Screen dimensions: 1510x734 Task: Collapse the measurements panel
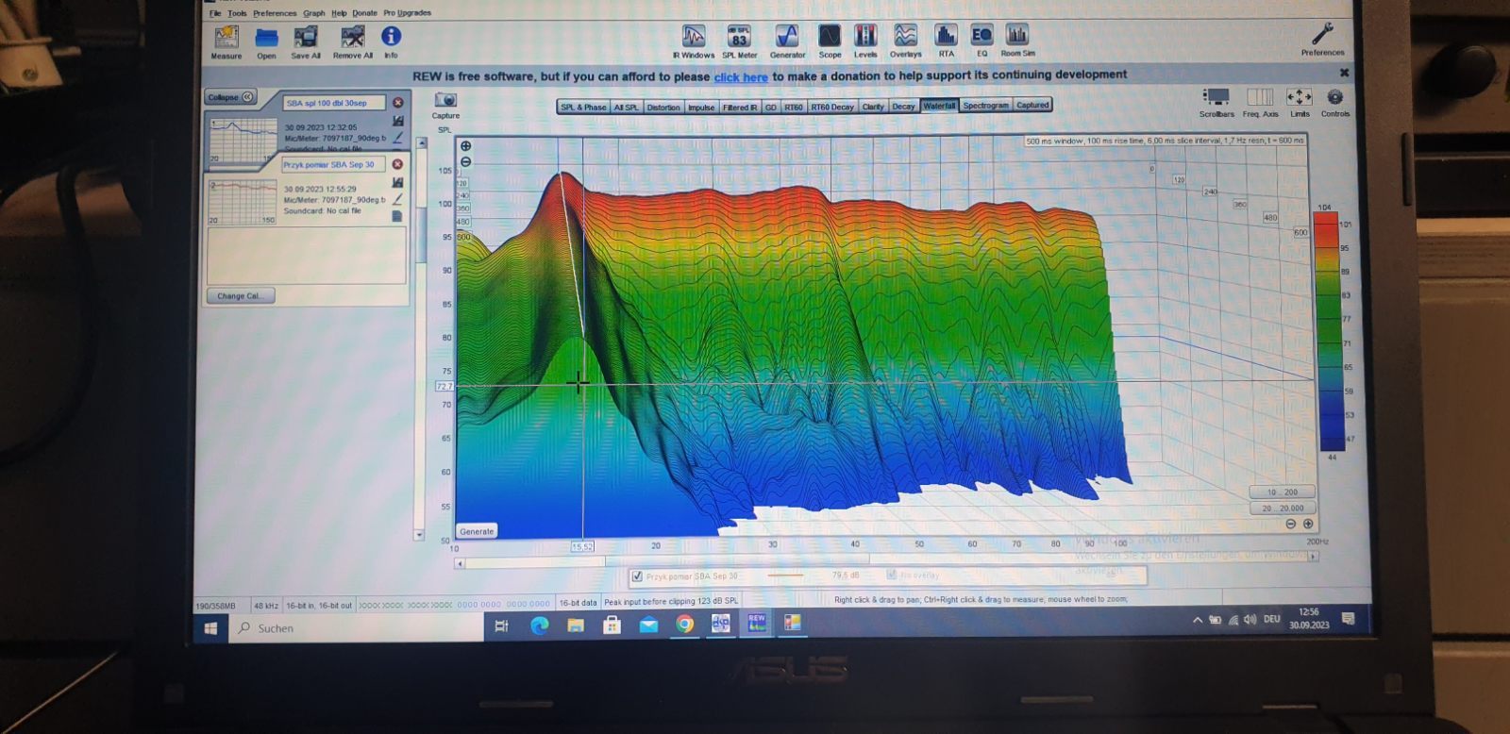[x=231, y=97]
